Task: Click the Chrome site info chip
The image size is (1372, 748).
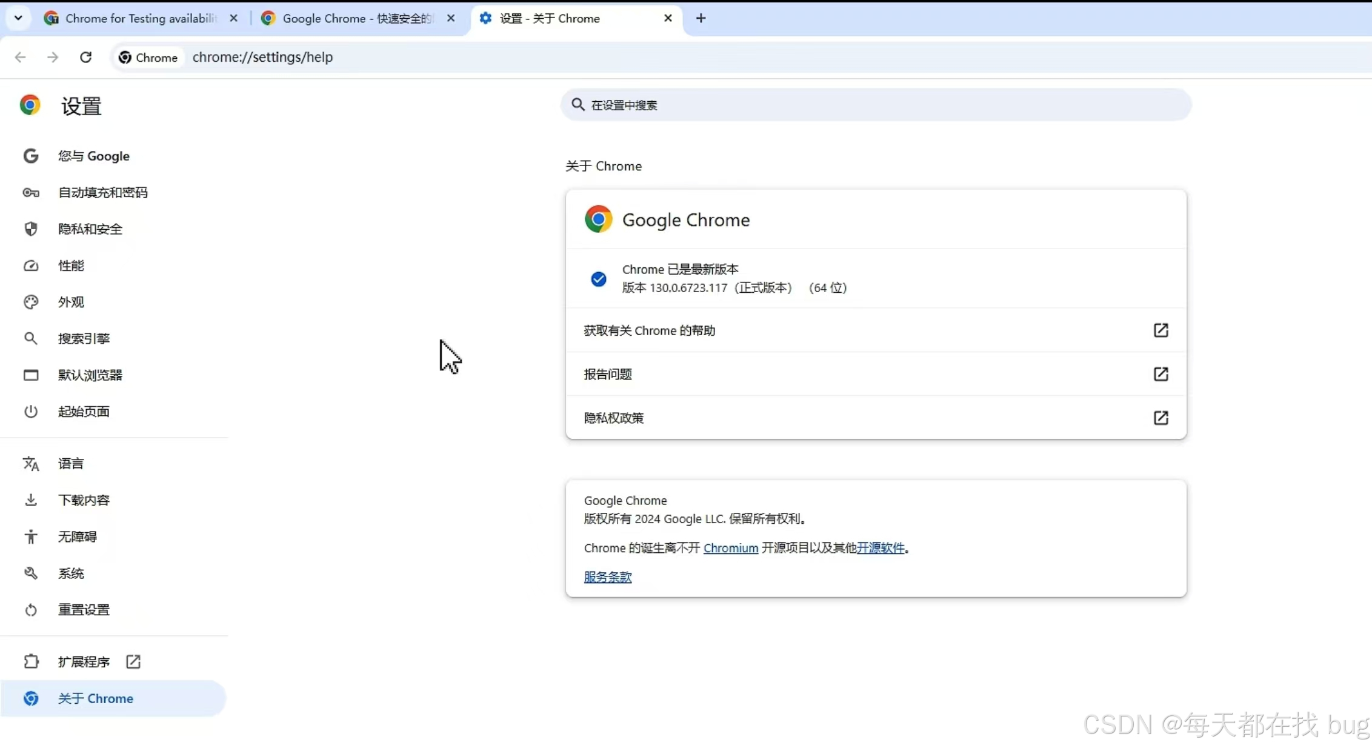Action: (148, 57)
